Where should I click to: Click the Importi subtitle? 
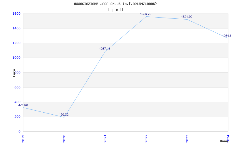click(x=115, y=10)
